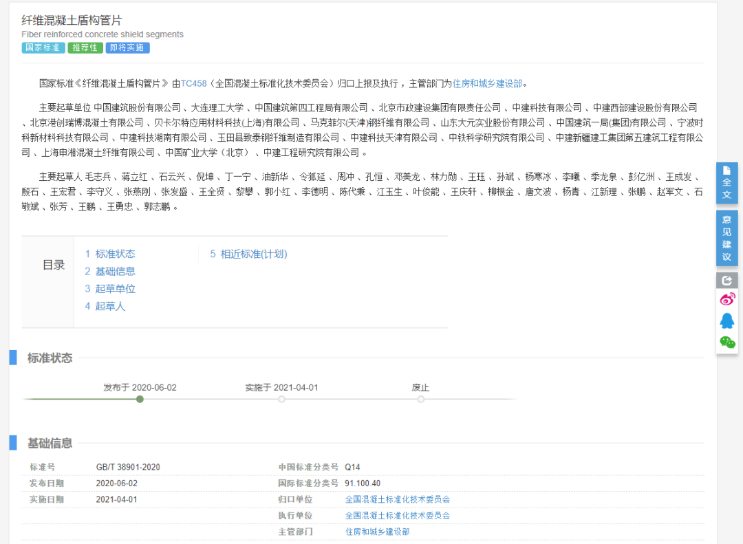Click the 实施于 2021-04-01 timeline dot

pyautogui.click(x=281, y=399)
